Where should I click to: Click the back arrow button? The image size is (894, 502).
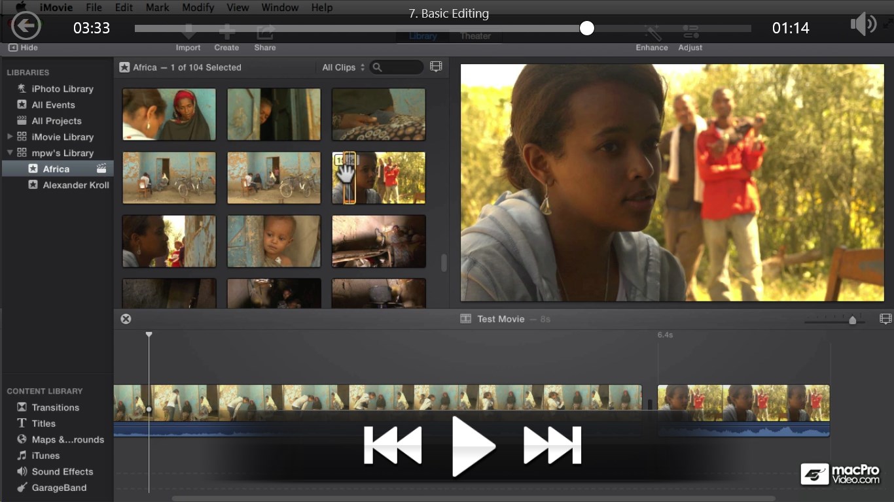(x=26, y=27)
